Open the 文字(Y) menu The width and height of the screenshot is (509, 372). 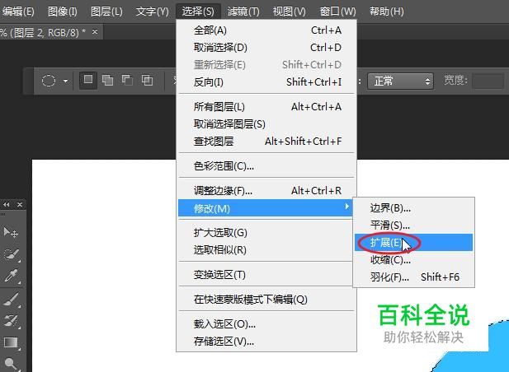pyautogui.click(x=153, y=12)
